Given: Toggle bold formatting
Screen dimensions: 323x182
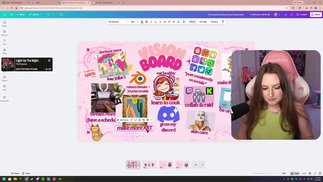Looking at the screenshot, I should coord(147,22).
